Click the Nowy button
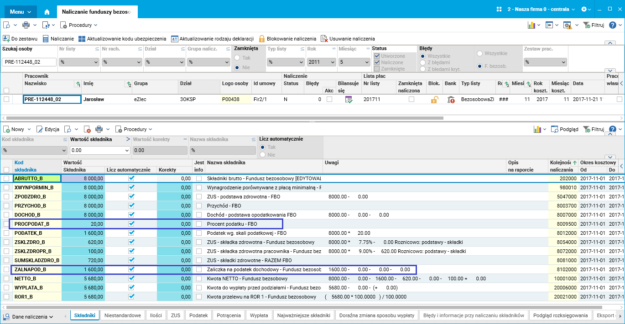The height and width of the screenshot is (324, 625). tap(14, 129)
